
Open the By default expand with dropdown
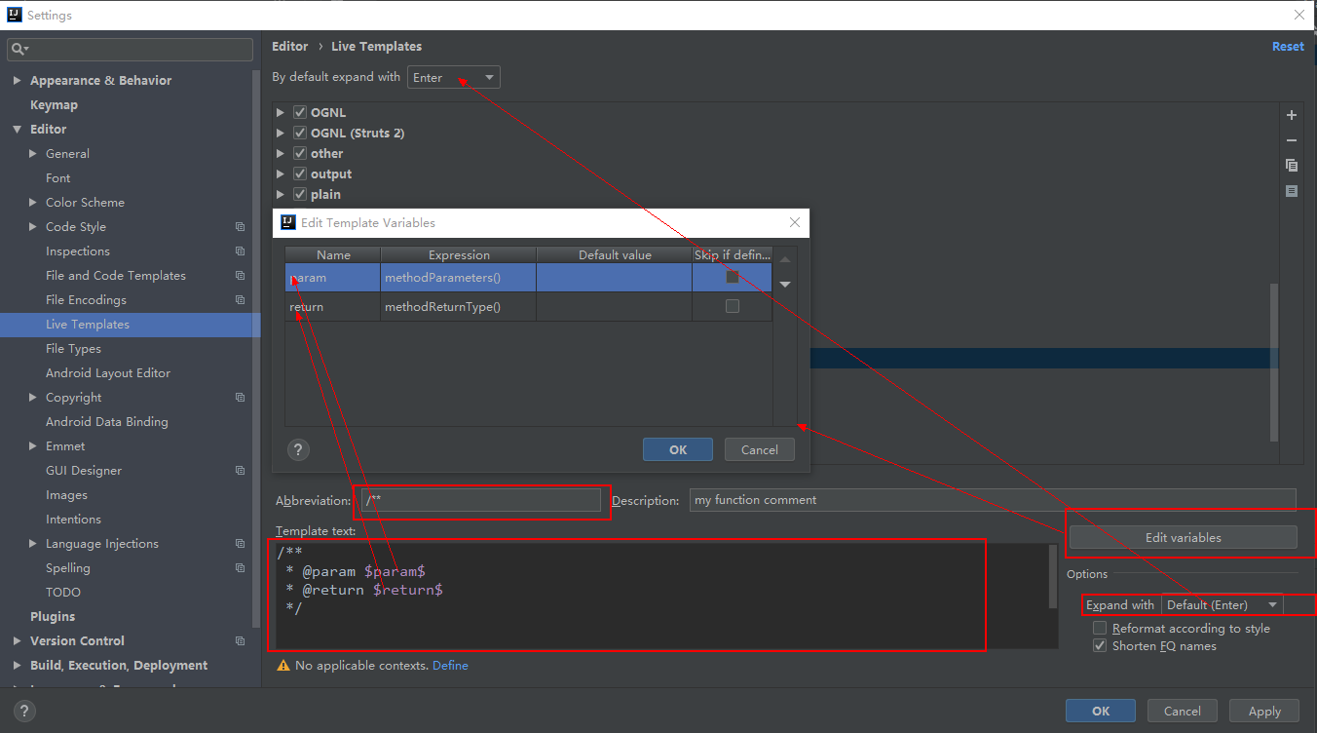click(454, 78)
